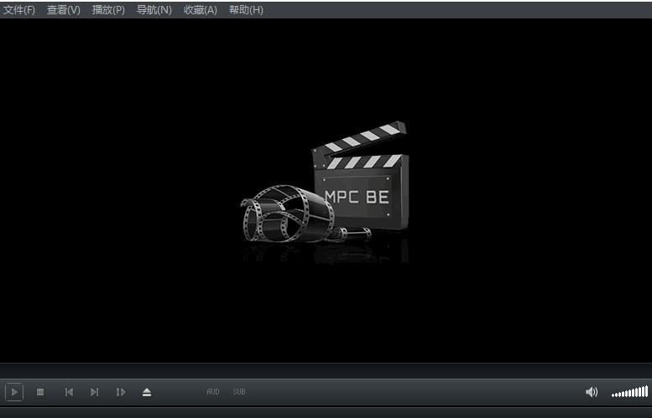Show the 收藏(A) favorites menu
652x418 pixels.
click(200, 10)
